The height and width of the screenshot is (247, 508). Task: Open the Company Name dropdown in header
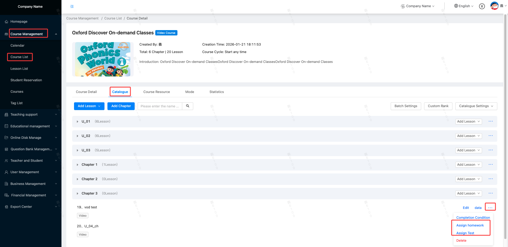point(418,6)
